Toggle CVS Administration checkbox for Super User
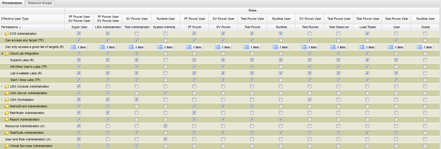Screen dimensions: 441x149 coord(79,34)
